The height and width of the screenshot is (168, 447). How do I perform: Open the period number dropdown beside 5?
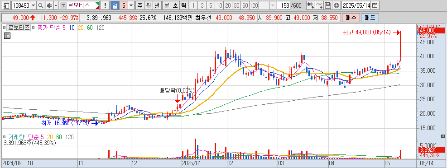(x=131, y=5)
